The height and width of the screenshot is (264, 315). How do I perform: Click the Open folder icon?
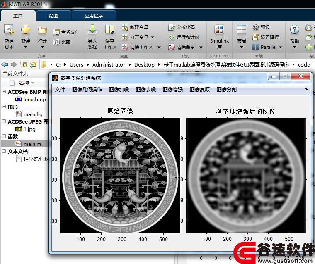42,30
